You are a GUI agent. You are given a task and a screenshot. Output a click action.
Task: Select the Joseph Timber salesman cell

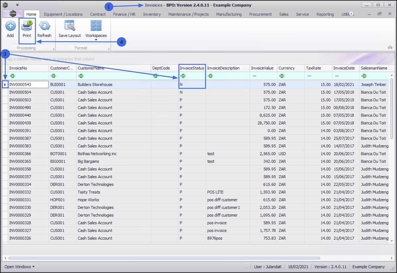pyautogui.click(x=374, y=85)
